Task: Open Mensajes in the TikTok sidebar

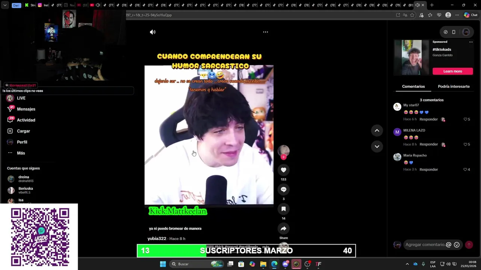Action: [x=21, y=109]
